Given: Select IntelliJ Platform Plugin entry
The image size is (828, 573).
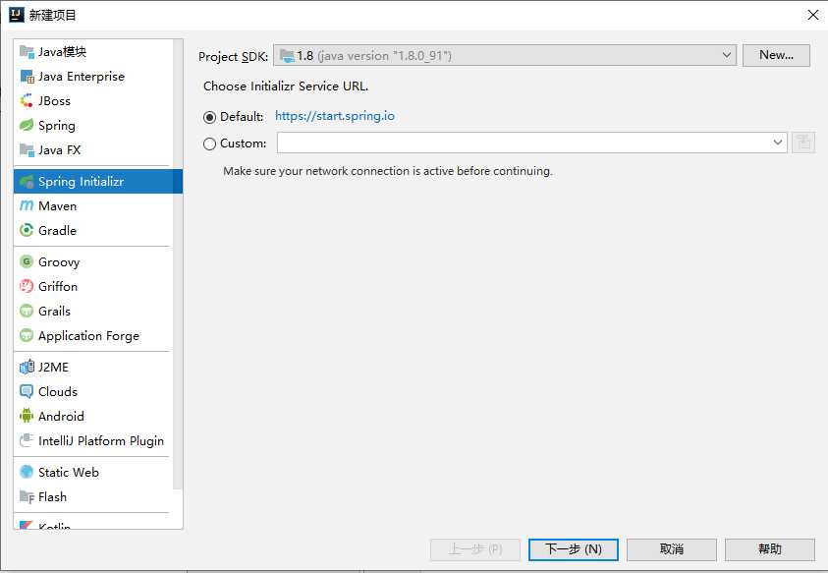Looking at the screenshot, I should [x=93, y=440].
